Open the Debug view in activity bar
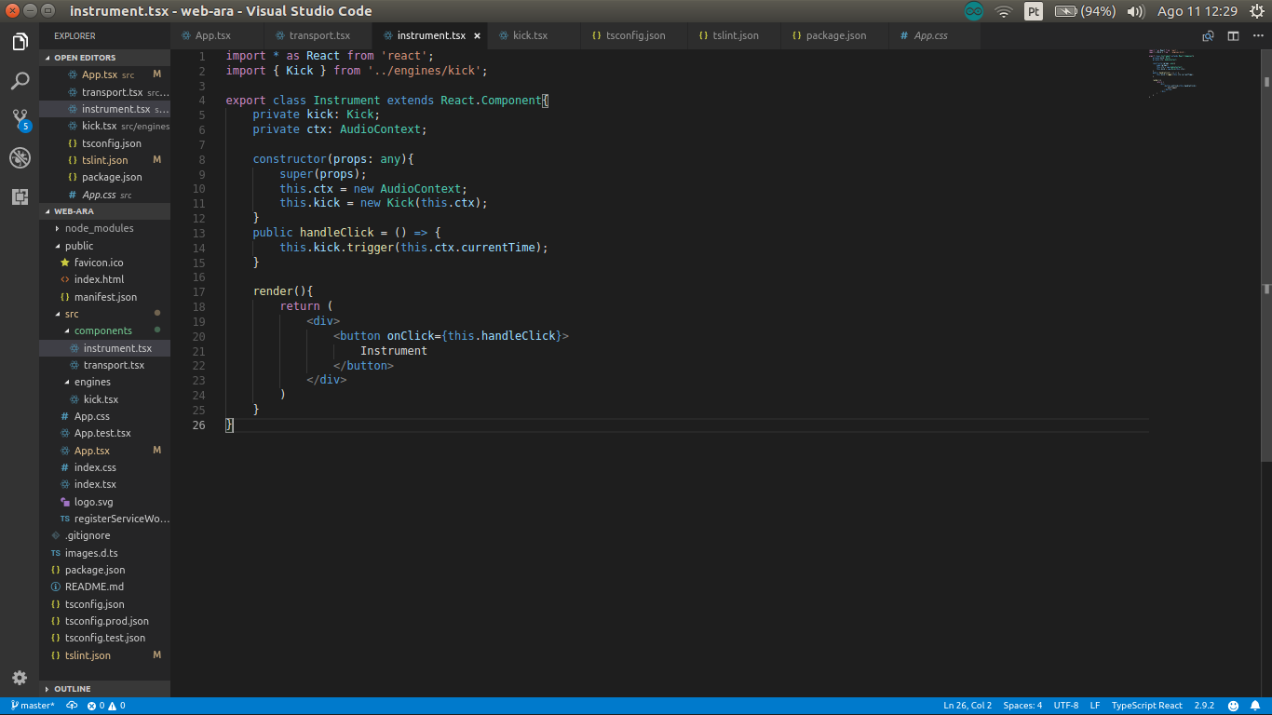 point(20,157)
